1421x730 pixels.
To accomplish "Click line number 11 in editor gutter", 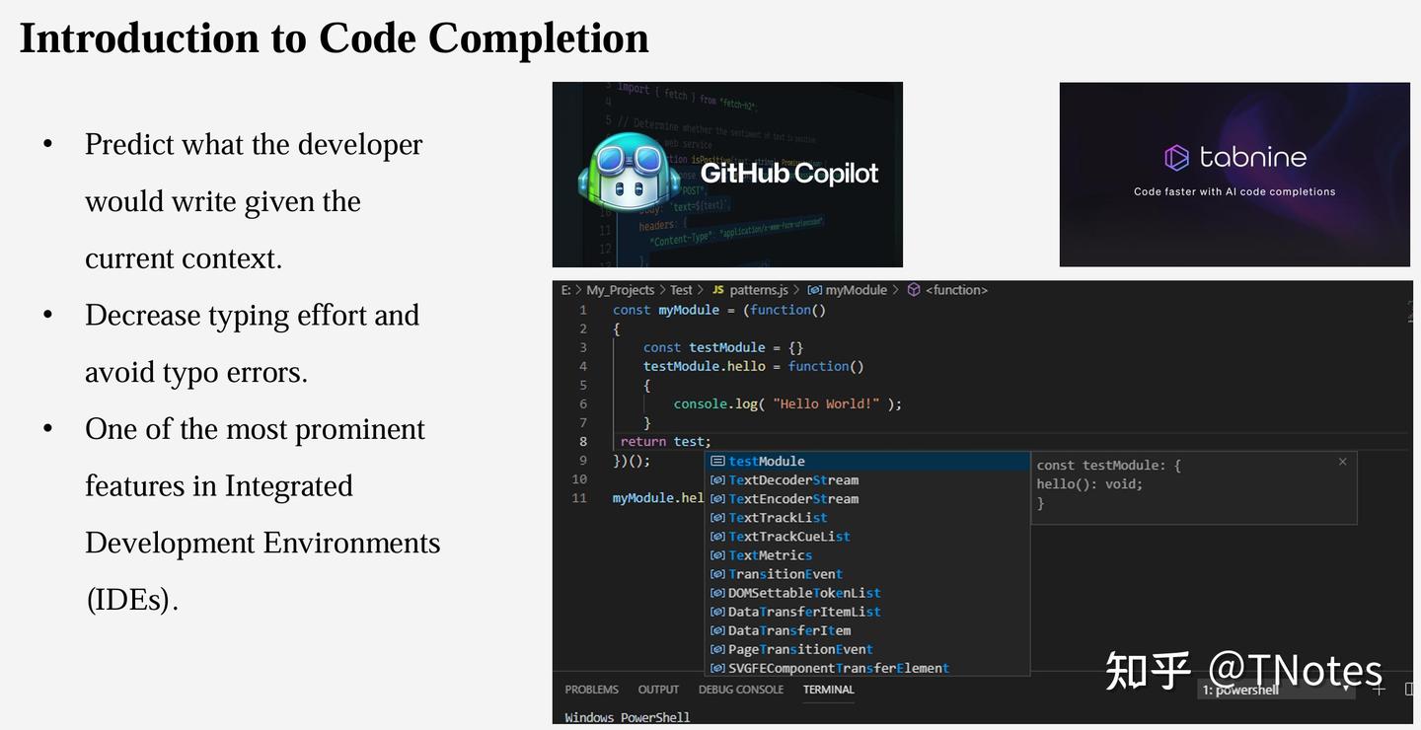I will (x=580, y=498).
